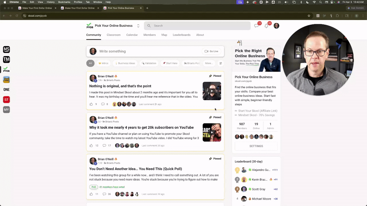367x206 pixels.
Task: Like the 'Nothing is original' post
Action: click(x=91, y=104)
